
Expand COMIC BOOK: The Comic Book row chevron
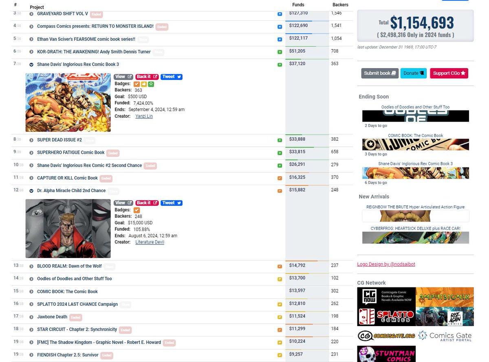[31, 291]
